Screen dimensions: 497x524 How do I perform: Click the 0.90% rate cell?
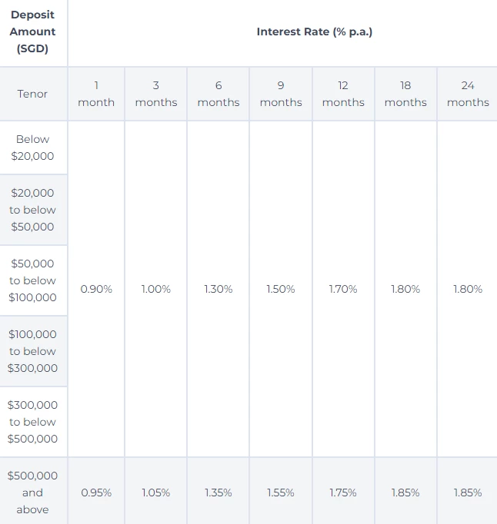pyautogui.click(x=96, y=289)
